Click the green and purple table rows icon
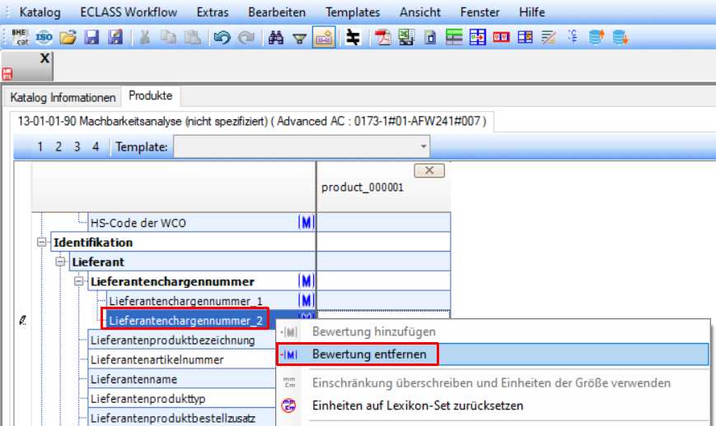The width and height of the screenshot is (716, 426). click(x=454, y=37)
